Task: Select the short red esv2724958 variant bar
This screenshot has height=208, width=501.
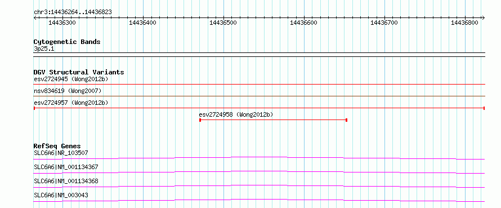Action: tap(273, 120)
